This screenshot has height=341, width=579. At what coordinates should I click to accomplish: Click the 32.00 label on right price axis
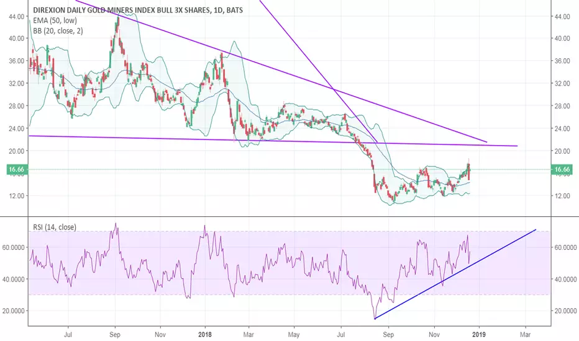(x=562, y=83)
